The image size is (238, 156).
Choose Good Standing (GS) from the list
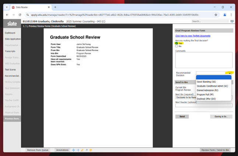click(206, 82)
